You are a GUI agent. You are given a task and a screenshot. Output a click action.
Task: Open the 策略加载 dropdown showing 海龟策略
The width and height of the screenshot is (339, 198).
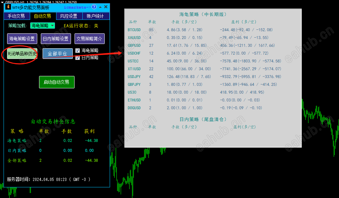(42, 26)
